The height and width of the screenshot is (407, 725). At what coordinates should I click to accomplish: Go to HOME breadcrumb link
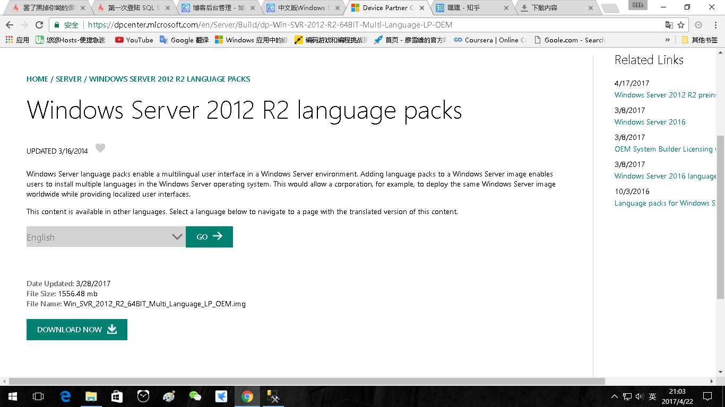pyautogui.click(x=37, y=79)
